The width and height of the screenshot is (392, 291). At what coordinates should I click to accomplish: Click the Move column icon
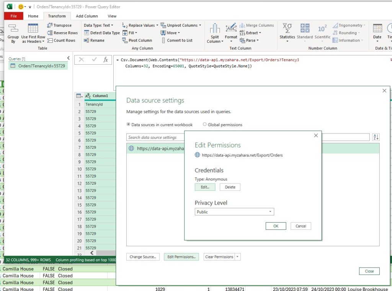point(163,33)
